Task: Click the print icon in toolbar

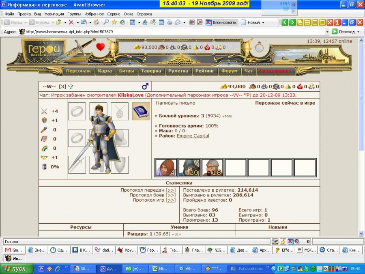Action: [x=170, y=22]
